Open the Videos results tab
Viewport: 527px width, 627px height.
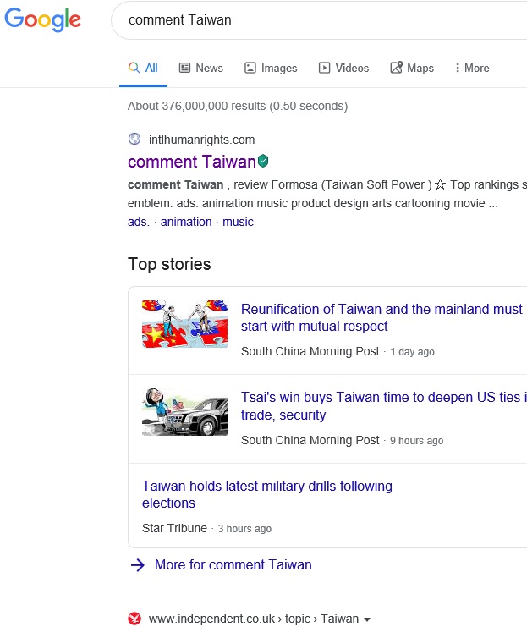(343, 68)
